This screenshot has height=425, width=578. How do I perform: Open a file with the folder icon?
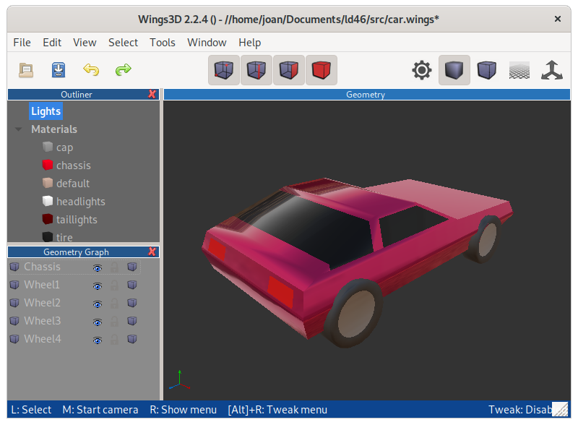tap(26, 69)
